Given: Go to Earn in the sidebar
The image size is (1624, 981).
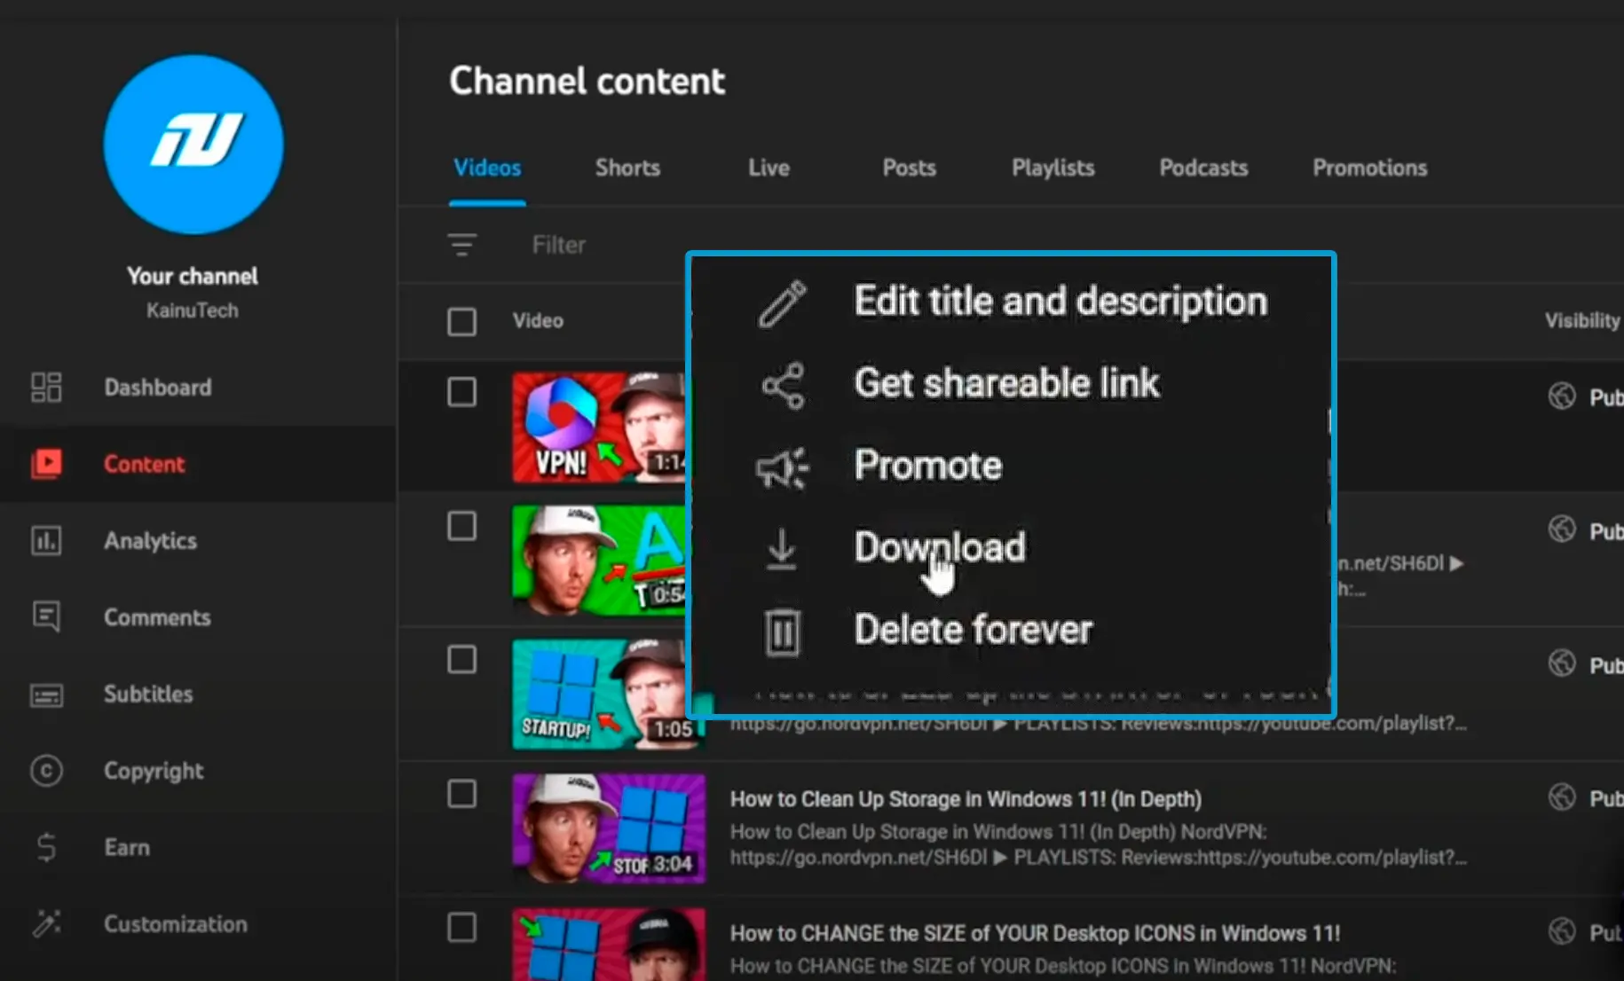Looking at the screenshot, I should pos(127,847).
